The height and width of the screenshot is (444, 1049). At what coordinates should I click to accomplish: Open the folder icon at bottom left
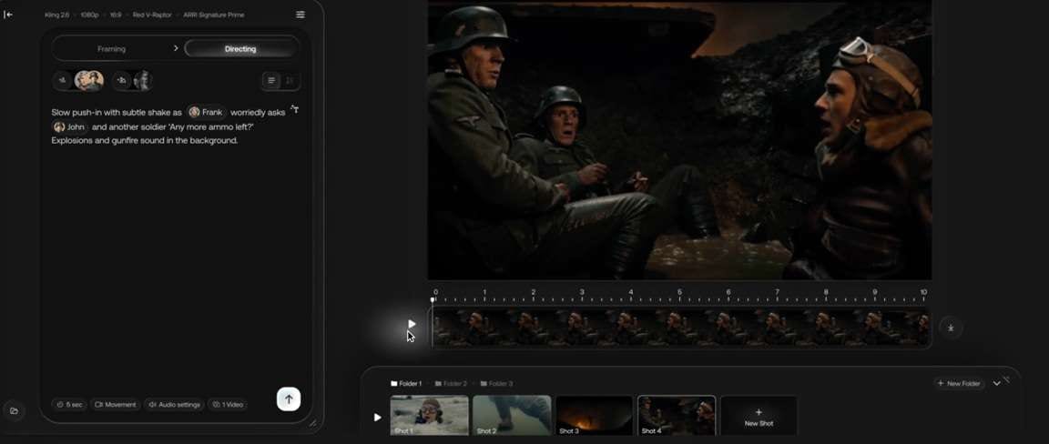pos(14,410)
